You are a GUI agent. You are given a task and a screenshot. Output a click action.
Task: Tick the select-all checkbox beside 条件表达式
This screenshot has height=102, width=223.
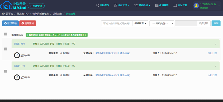[6, 34]
